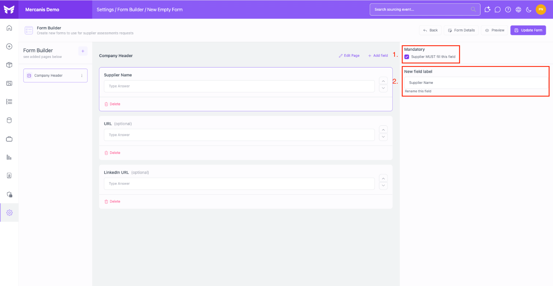Click the Form Builder header icon
The width and height of the screenshot is (553, 286).
[x=29, y=30]
